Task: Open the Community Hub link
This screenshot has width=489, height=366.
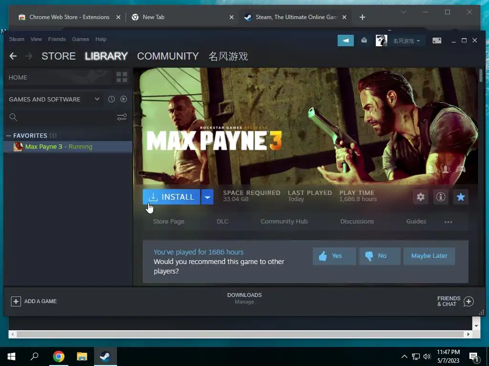Action: click(x=284, y=222)
